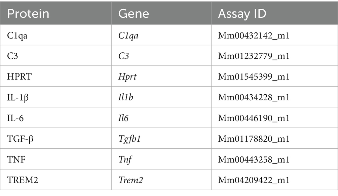Click assay ID Mm04209422_m1

click(x=254, y=180)
